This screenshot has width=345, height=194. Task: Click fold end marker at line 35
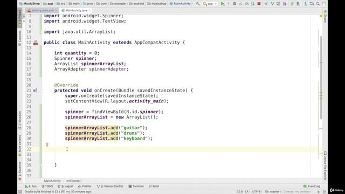pos(42,165)
